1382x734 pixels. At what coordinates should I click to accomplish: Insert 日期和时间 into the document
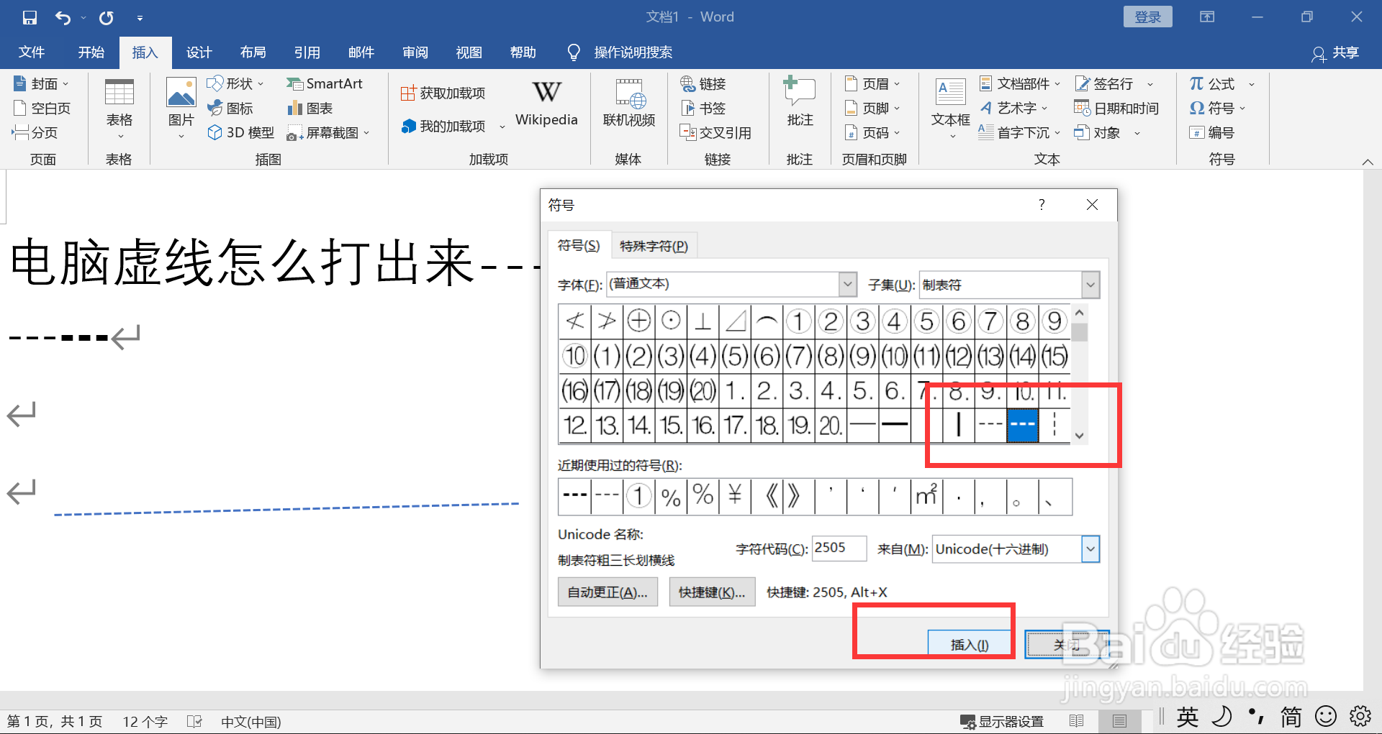coord(1117,108)
